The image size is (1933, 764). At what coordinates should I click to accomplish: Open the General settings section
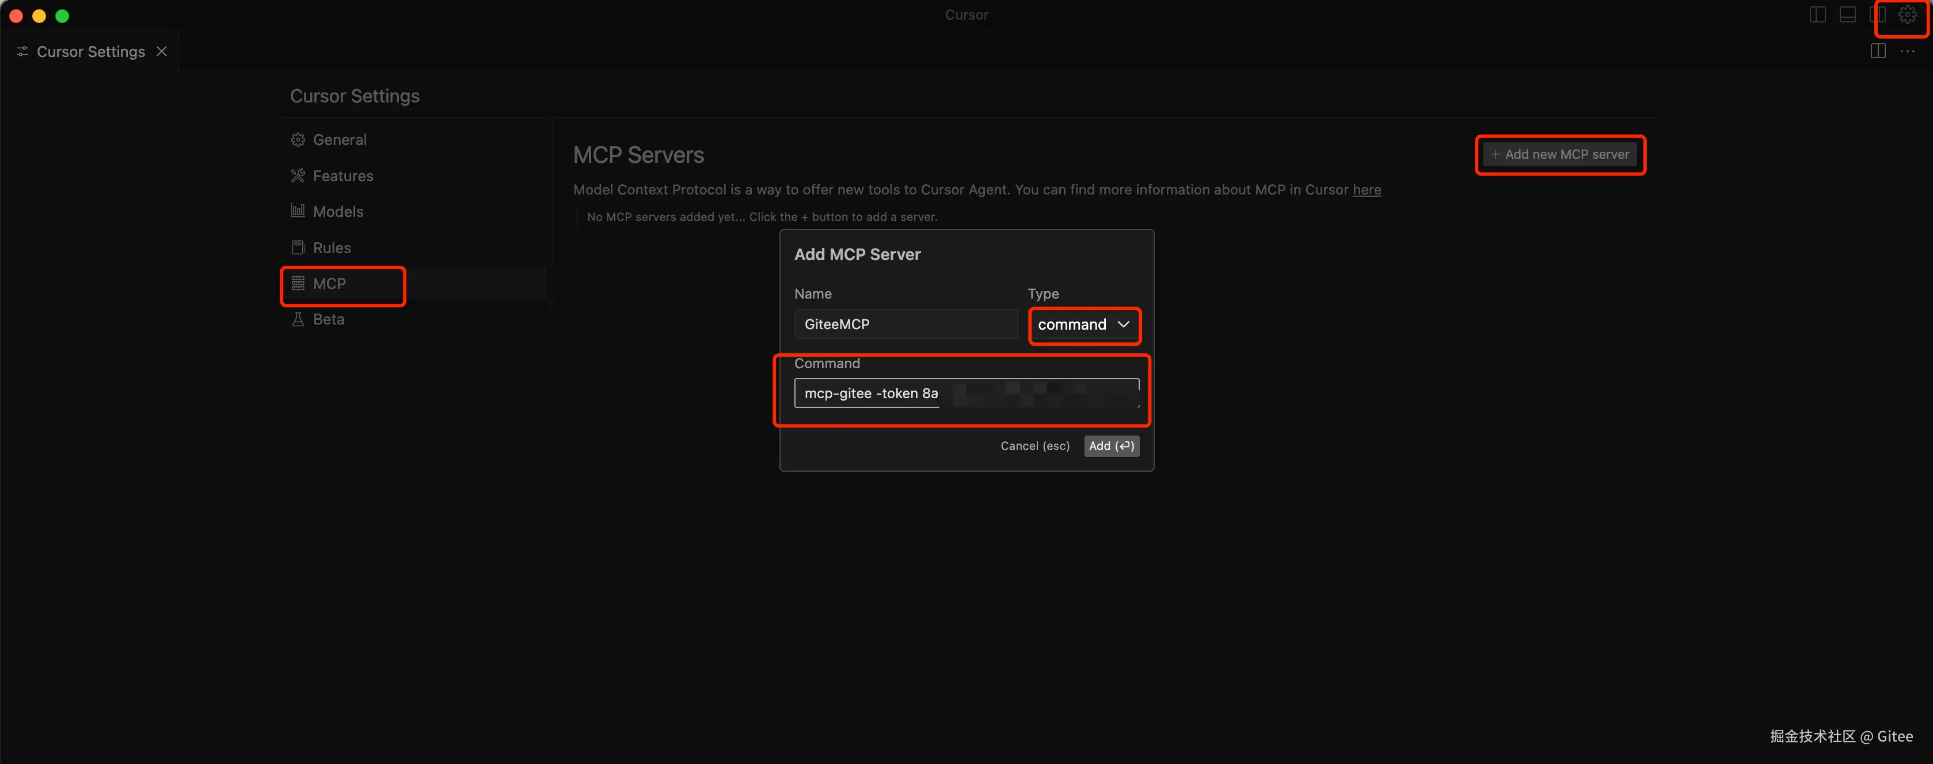point(339,140)
